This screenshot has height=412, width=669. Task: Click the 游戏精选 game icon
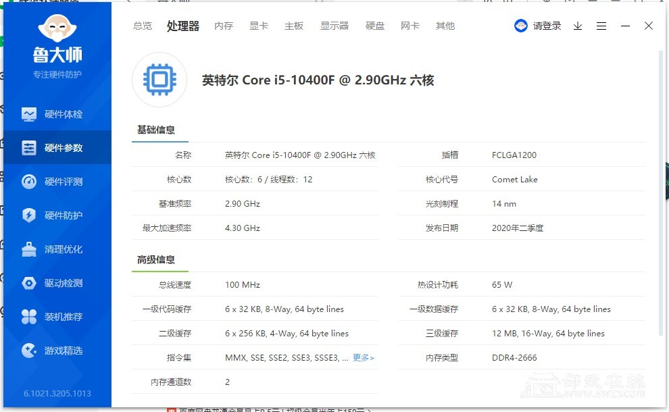pos(29,351)
